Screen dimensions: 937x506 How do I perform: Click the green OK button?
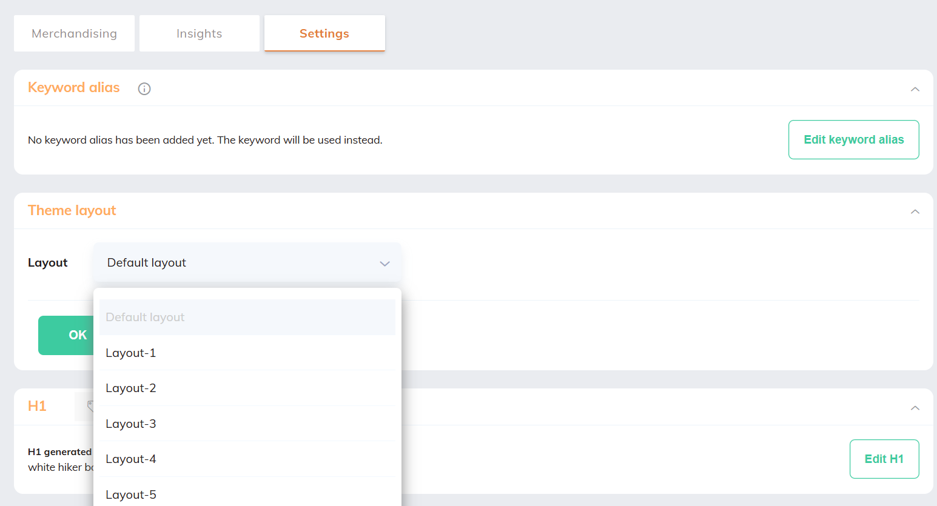(67, 335)
